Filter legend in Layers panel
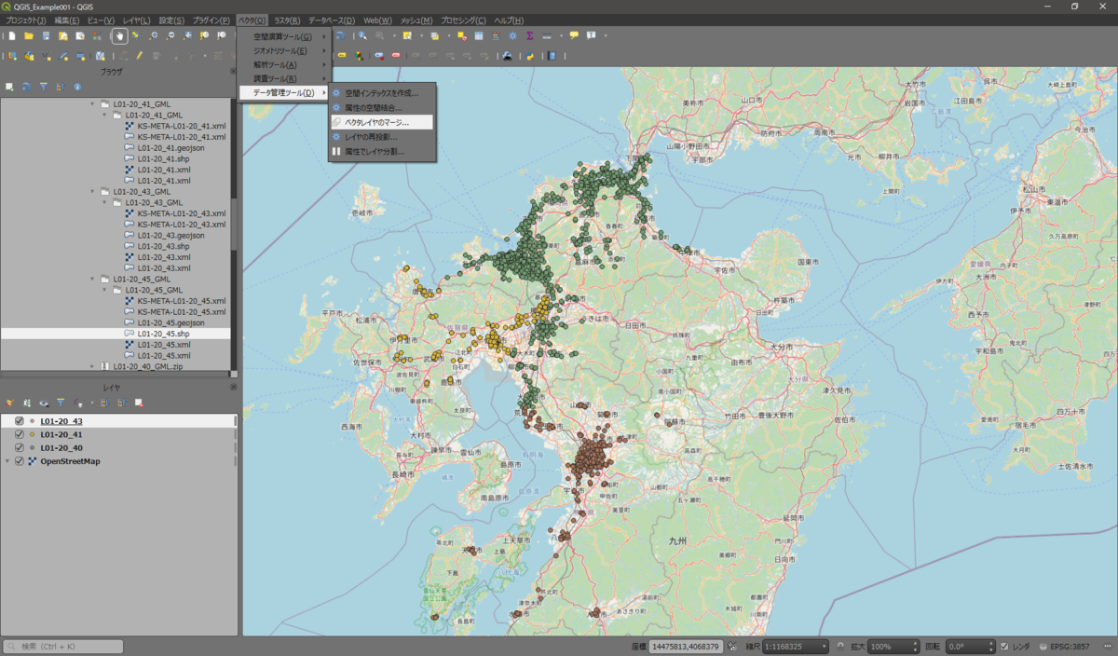This screenshot has width=1118, height=656. pos(61,403)
